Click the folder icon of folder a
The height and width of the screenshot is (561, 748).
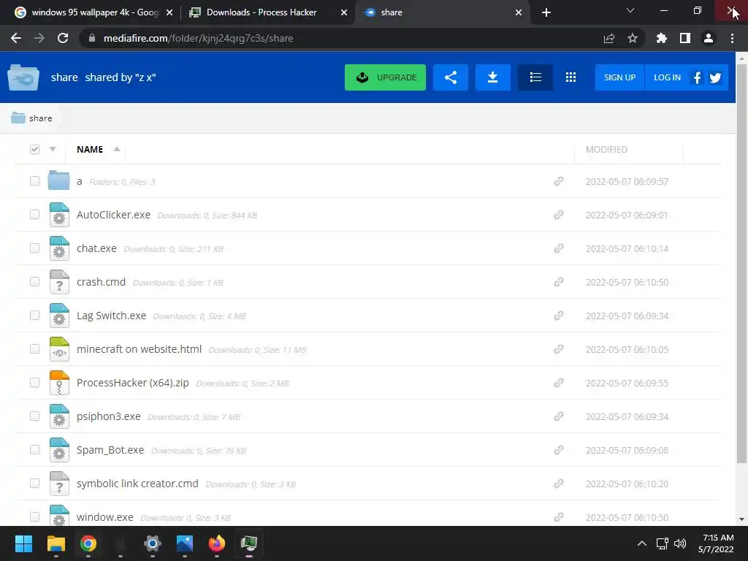pos(58,181)
